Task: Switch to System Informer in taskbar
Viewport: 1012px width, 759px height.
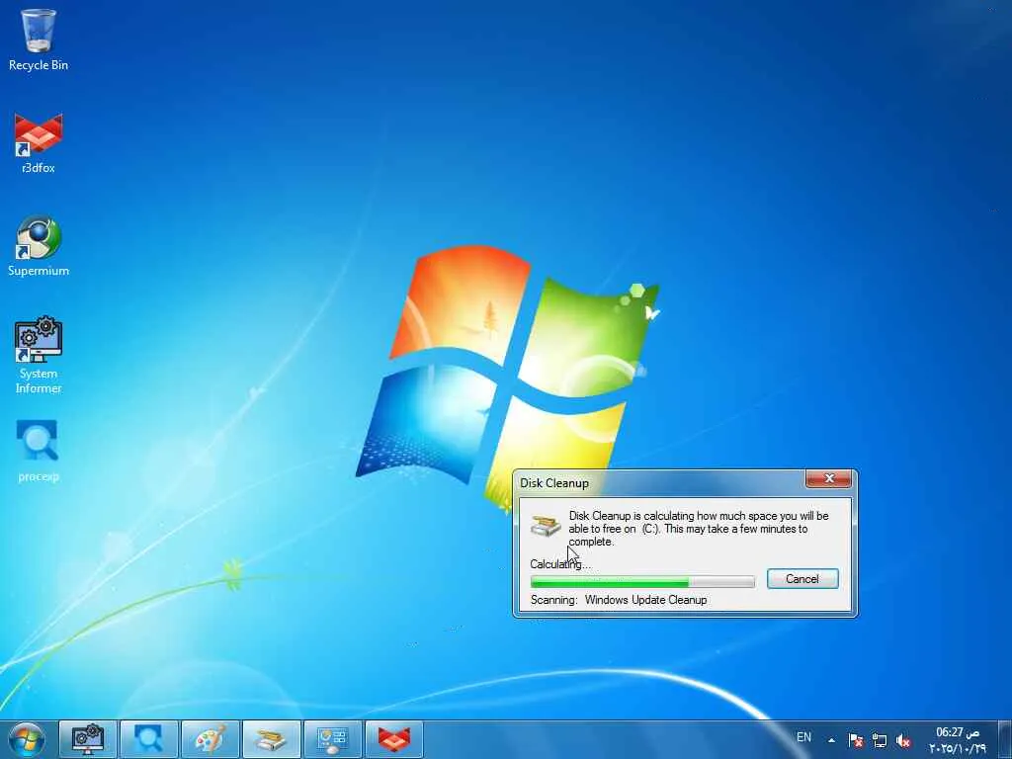Action: pyautogui.click(x=88, y=739)
